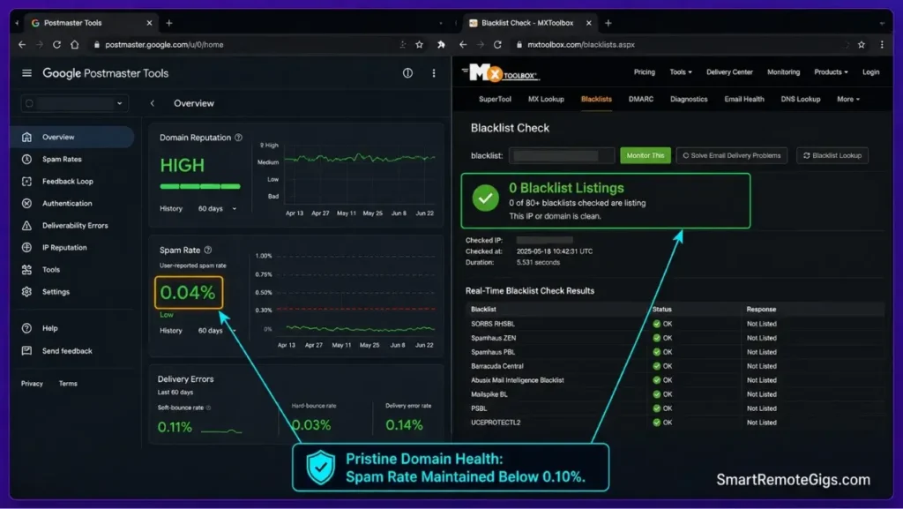Switch to MX Lookup tab
Screen dimensions: 903x509
(546, 99)
